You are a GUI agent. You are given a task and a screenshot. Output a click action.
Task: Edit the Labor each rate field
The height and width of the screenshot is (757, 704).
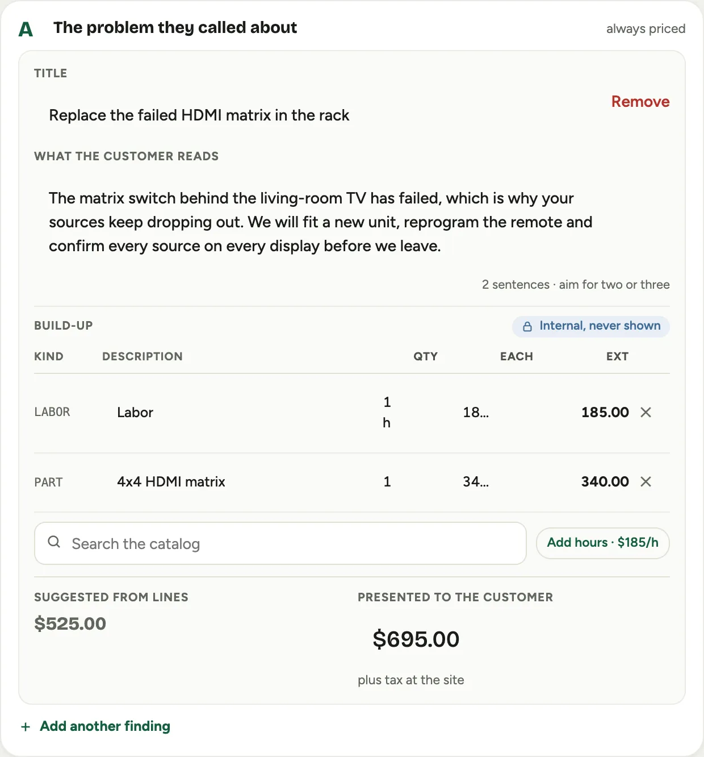pos(476,413)
